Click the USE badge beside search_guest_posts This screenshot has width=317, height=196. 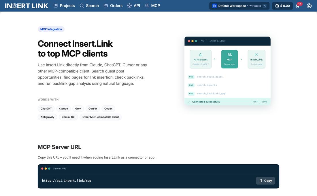(x=191, y=77)
